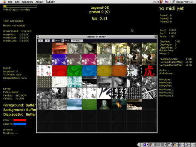Open the Apple menu icon
Image resolution: width=196 pixels, height=147 pixels.
pos(5,2)
